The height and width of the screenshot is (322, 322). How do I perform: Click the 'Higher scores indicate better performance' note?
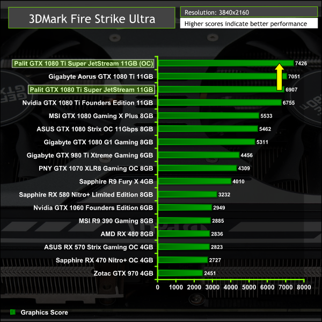246,24
